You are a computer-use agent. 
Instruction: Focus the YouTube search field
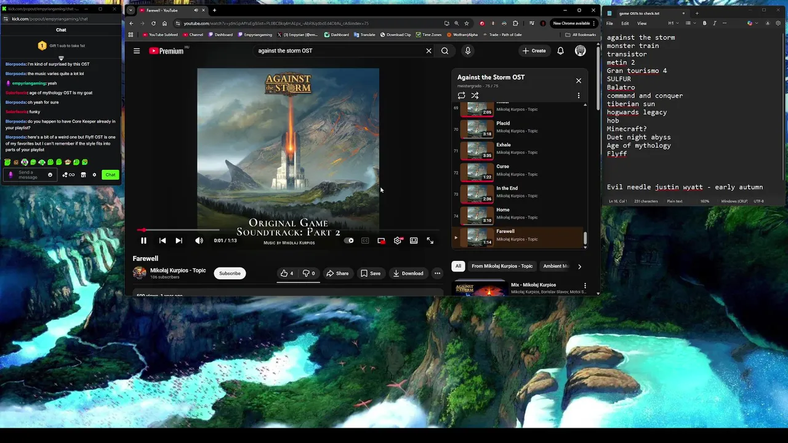point(339,50)
